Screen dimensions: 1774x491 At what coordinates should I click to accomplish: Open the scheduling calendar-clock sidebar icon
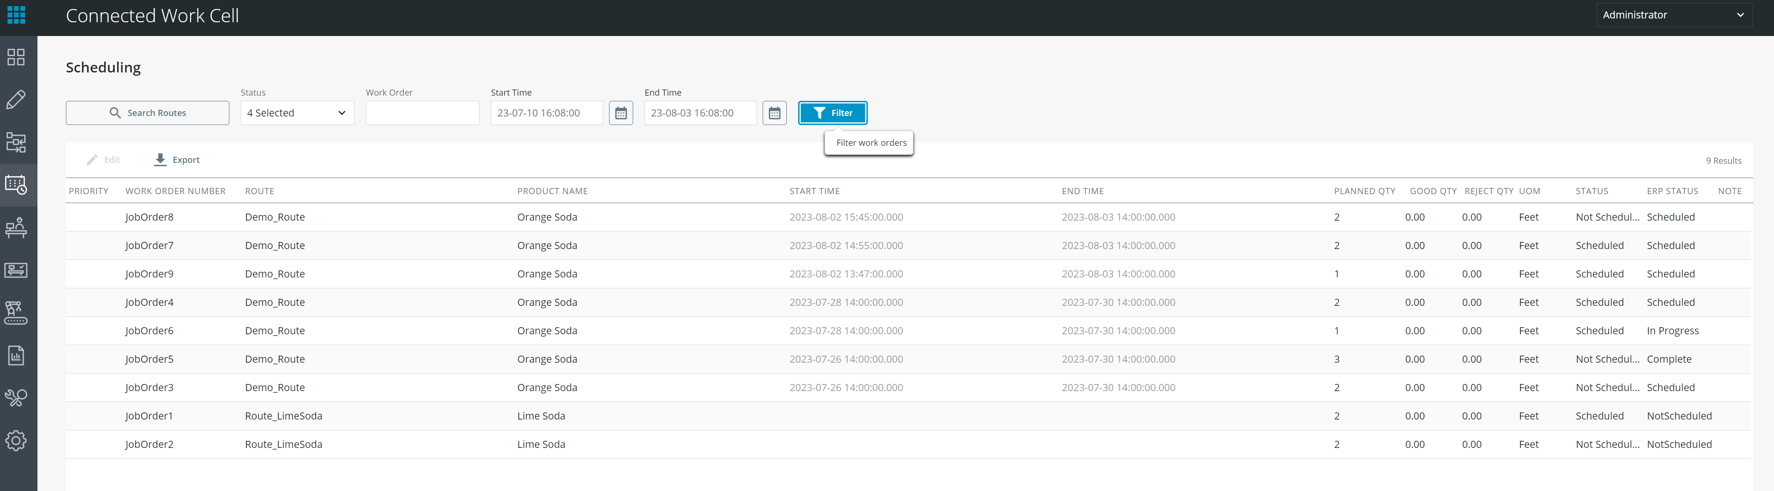[x=16, y=184]
